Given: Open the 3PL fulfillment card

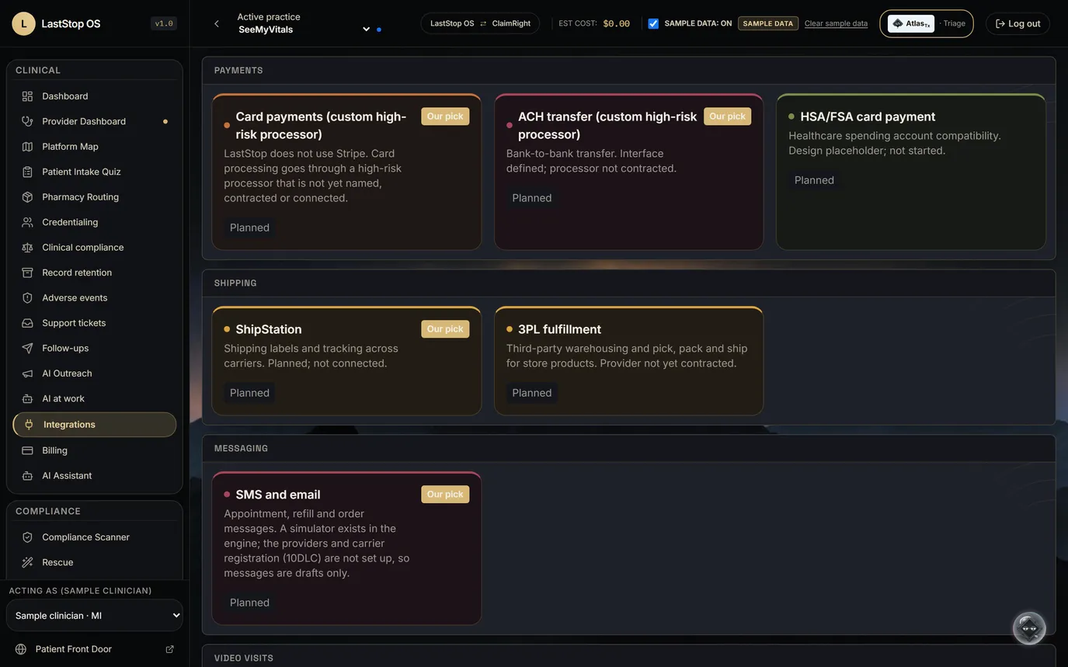Looking at the screenshot, I should (x=629, y=361).
